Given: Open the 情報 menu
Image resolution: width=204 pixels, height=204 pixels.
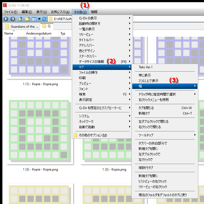Looking at the screenshot, I should tap(94, 12).
